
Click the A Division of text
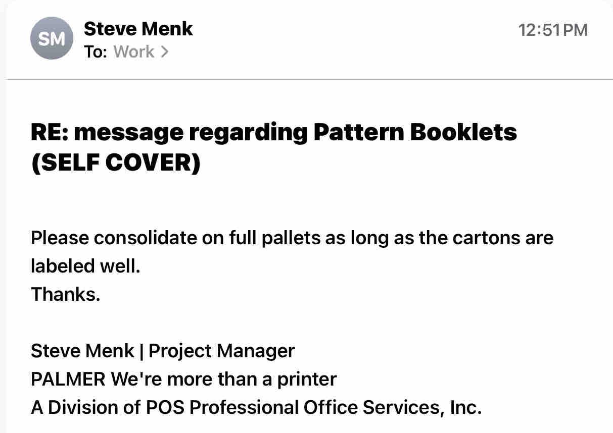85,407
